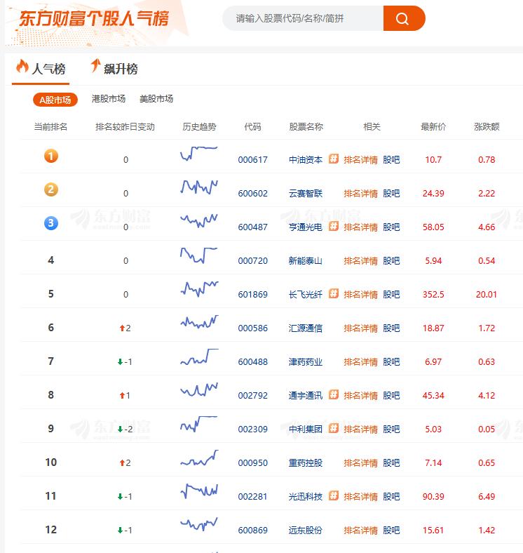523x553 pixels.
Task: Click the orange search magnifier button
Action: (x=404, y=18)
